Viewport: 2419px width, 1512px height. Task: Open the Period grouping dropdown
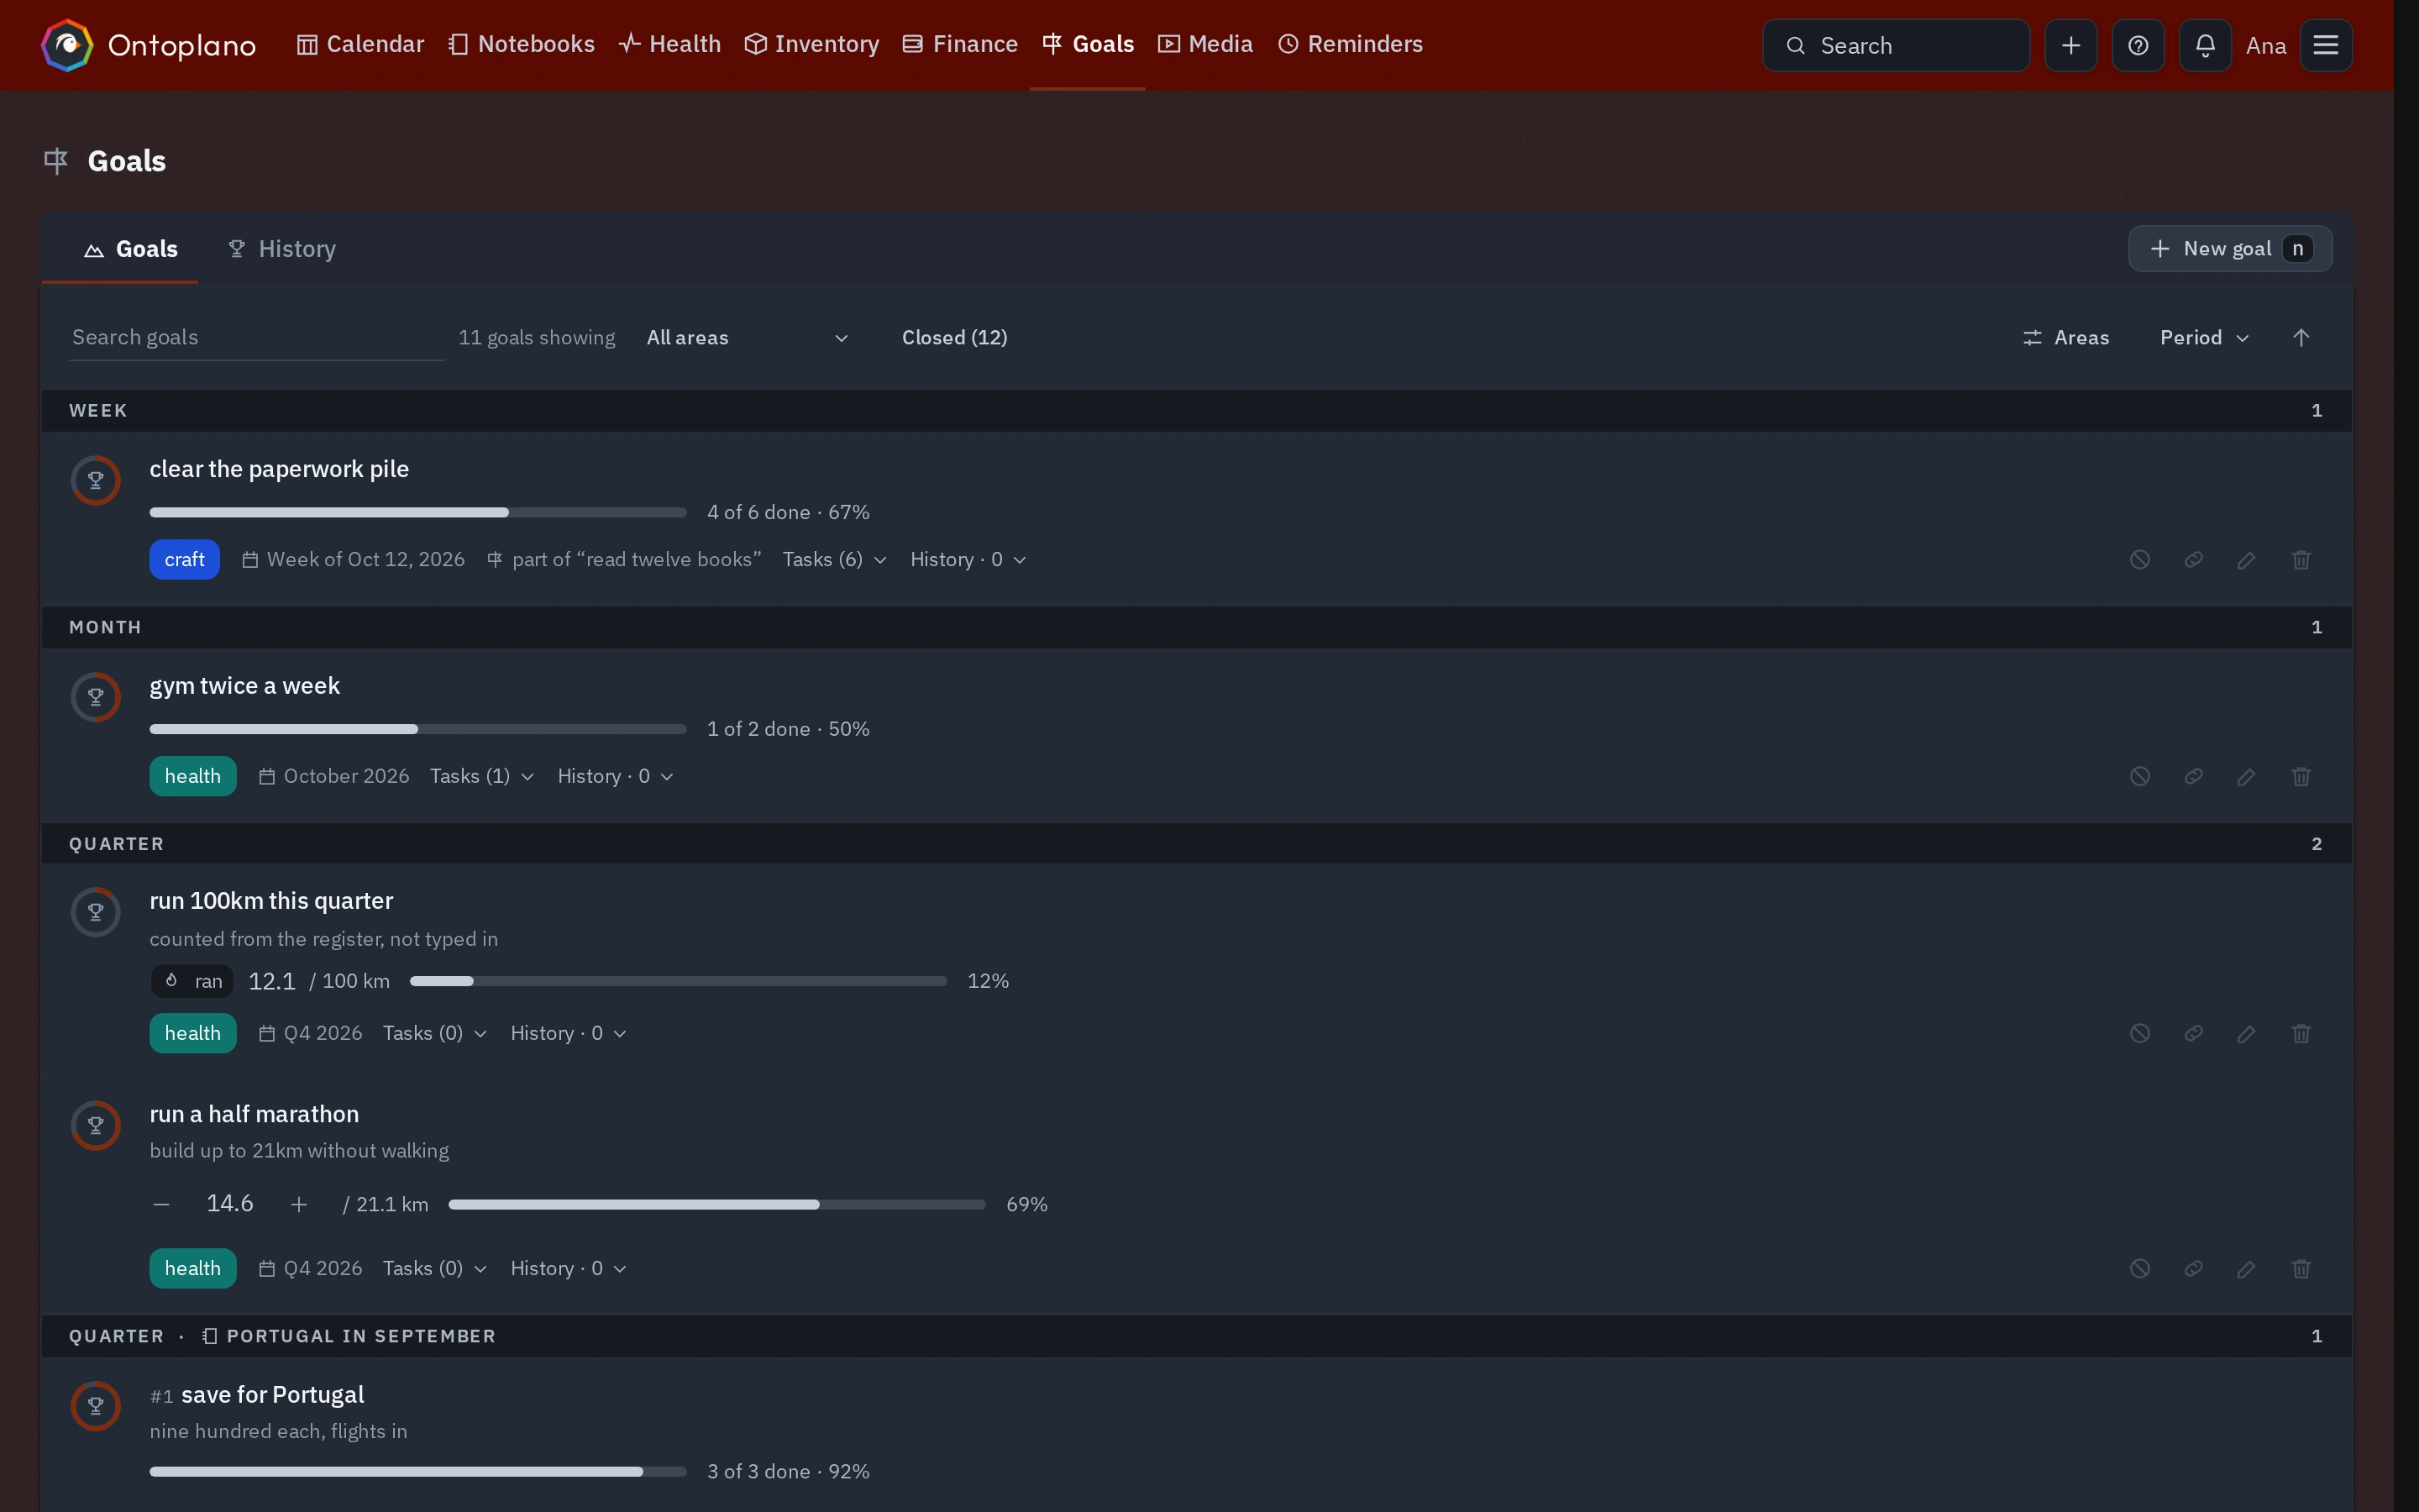point(2204,337)
